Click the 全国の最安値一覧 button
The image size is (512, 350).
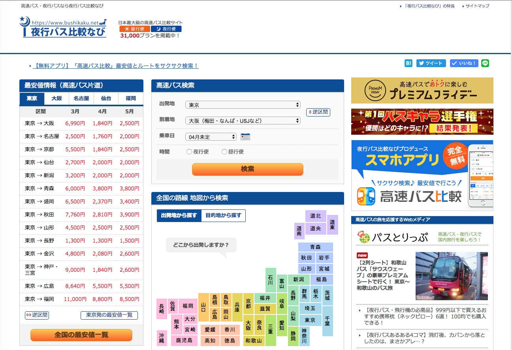pos(81,335)
